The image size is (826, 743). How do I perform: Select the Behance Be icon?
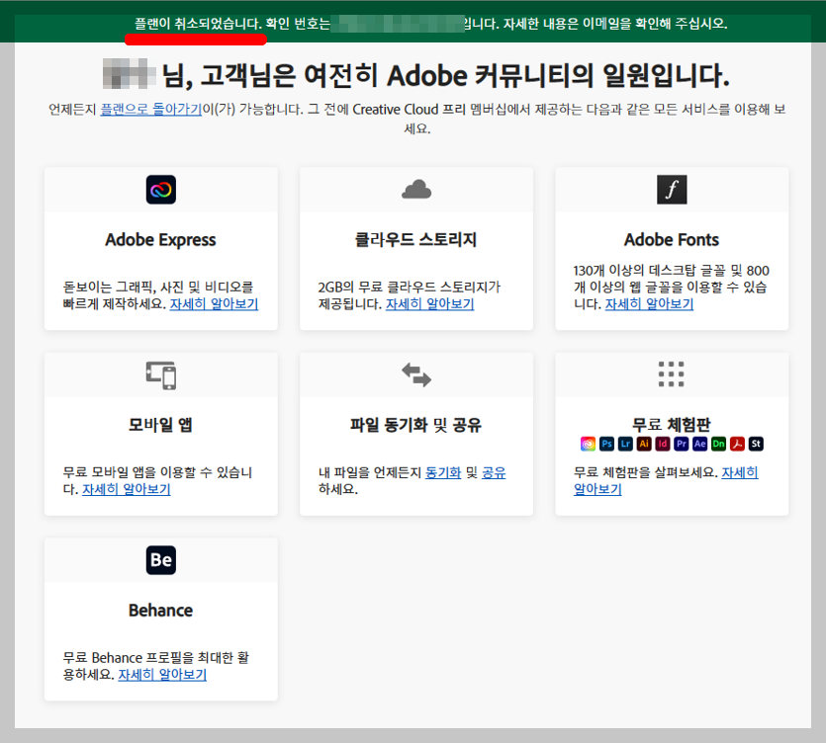click(160, 560)
